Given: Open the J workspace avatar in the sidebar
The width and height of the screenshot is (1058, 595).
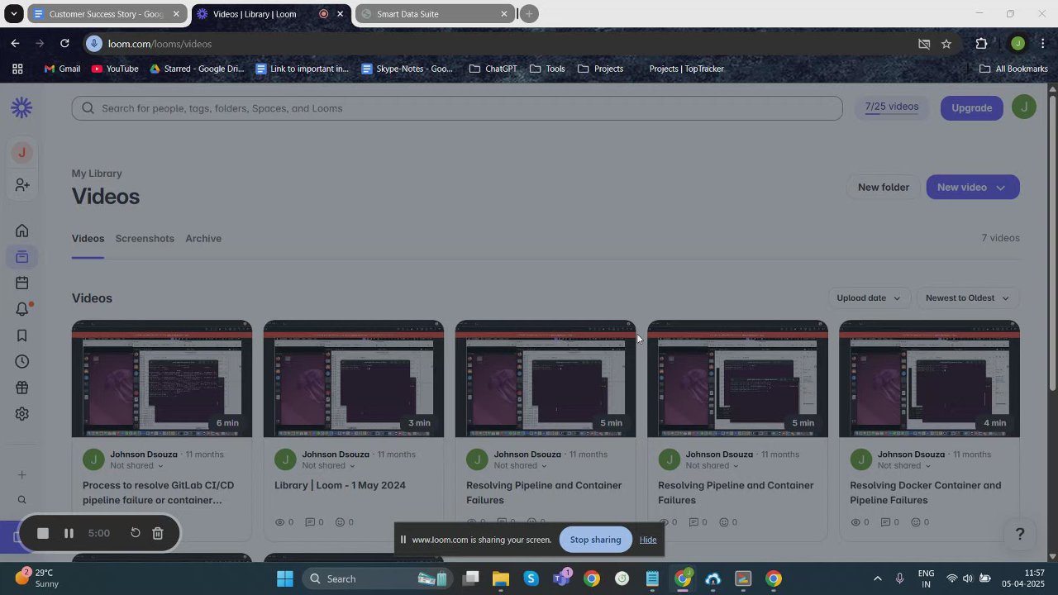Looking at the screenshot, I should pyautogui.click(x=22, y=153).
